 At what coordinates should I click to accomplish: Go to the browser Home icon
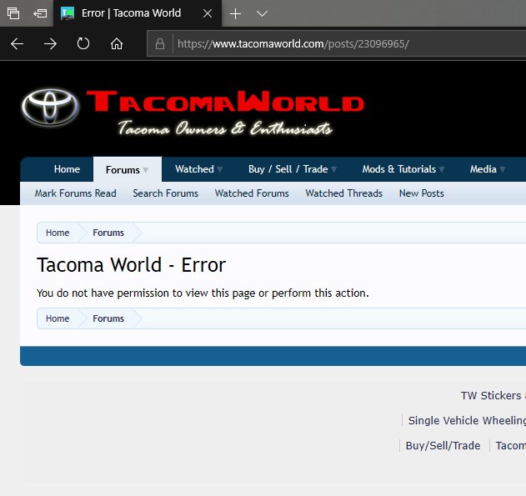(x=117, y=44)
